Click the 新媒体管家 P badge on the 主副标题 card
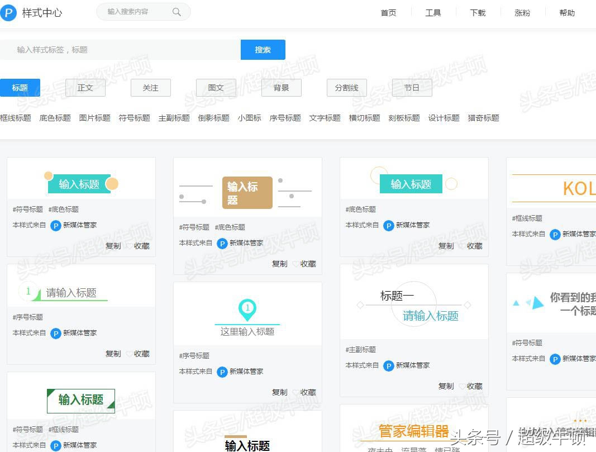The image size is (596, 452). (389, 366)
